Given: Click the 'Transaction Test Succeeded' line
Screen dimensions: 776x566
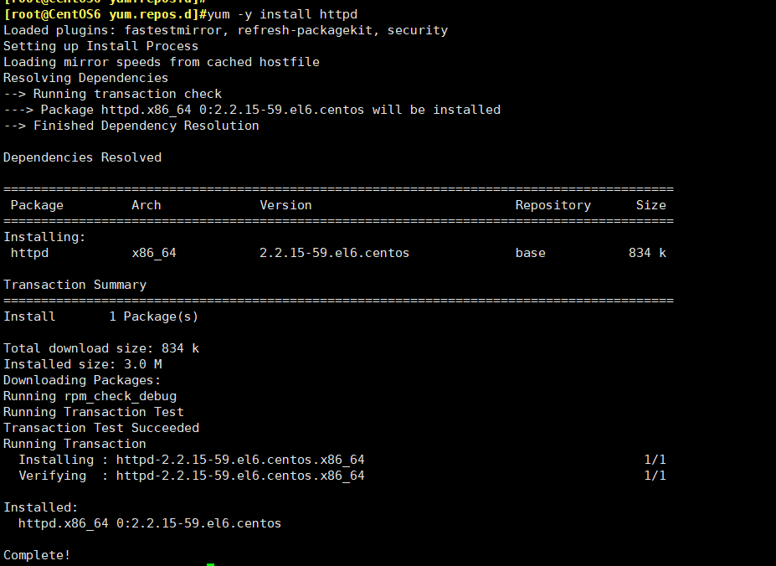Looking at the screenshot, I should (101, 428).
